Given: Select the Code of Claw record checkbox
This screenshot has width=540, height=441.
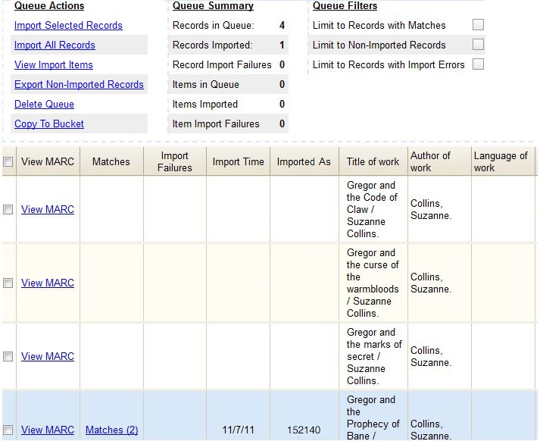Looking at the screenshot, I should pyautogui.click(x=8, y=209).
